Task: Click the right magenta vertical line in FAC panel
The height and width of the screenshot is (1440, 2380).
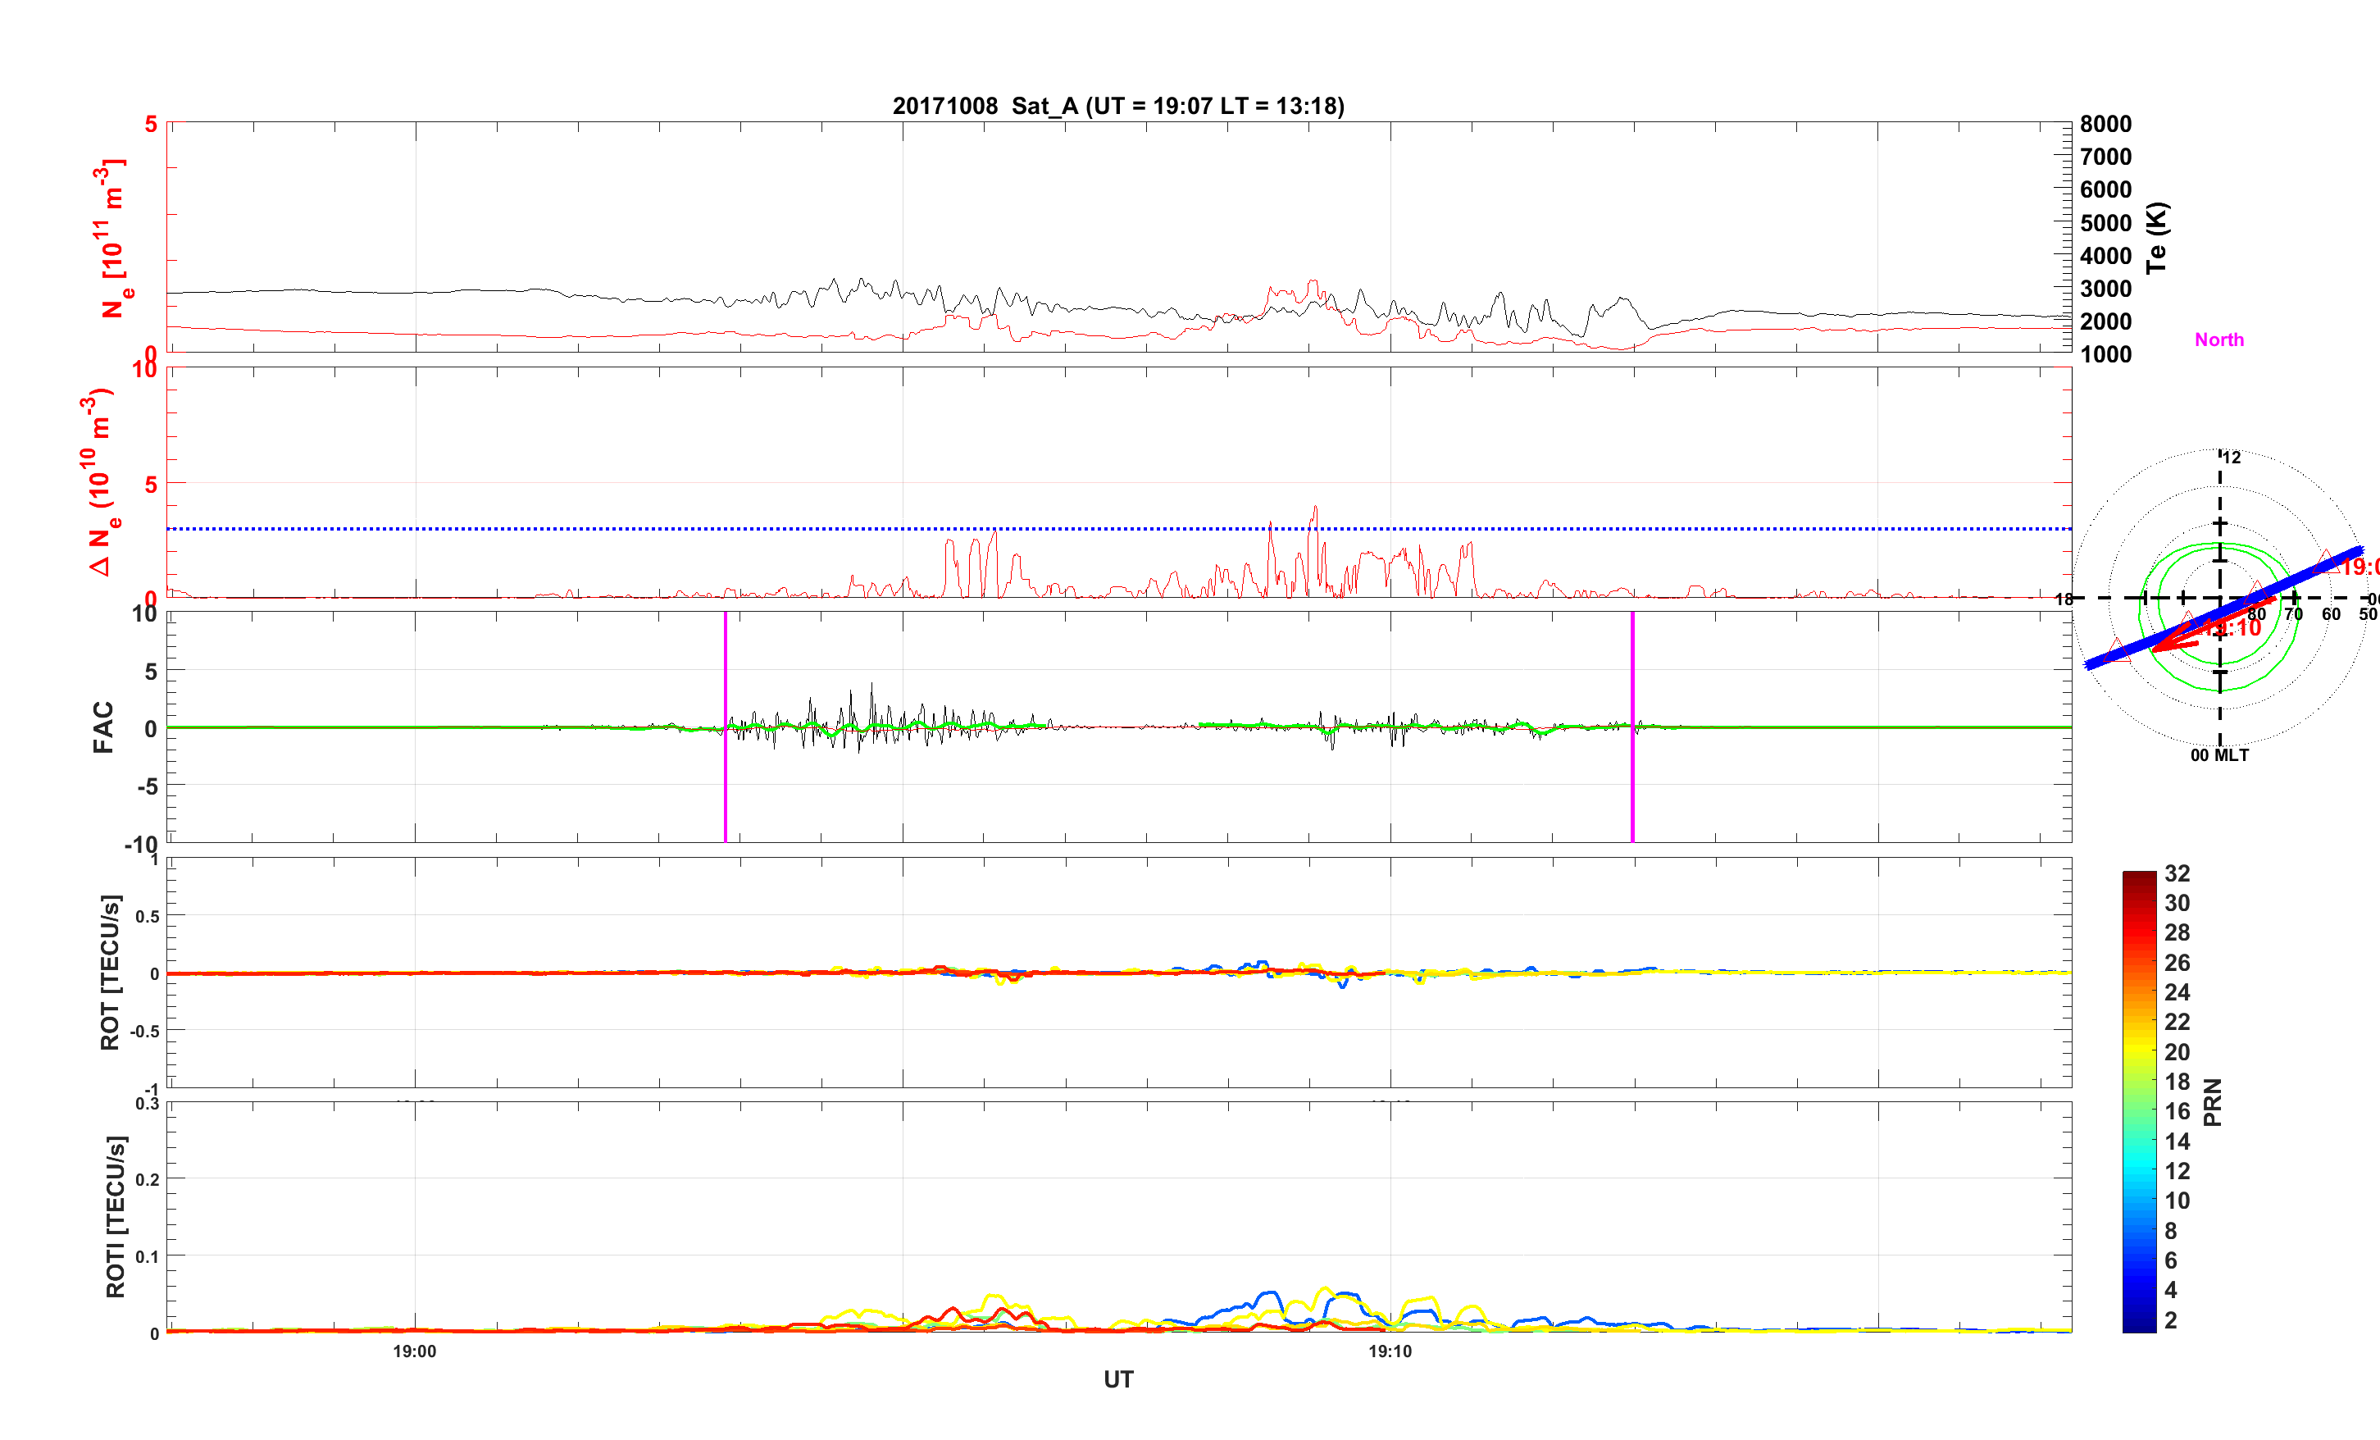Action: (x=1632, y=792)
